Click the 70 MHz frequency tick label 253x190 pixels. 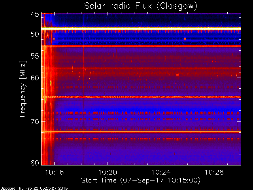35,122
